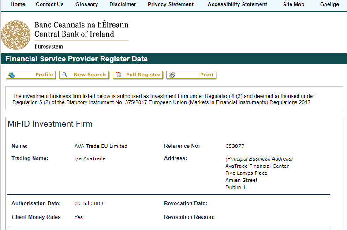The image size is (347, 230).
Task: Click the reference number C53877
Action: tap(234, 146)
